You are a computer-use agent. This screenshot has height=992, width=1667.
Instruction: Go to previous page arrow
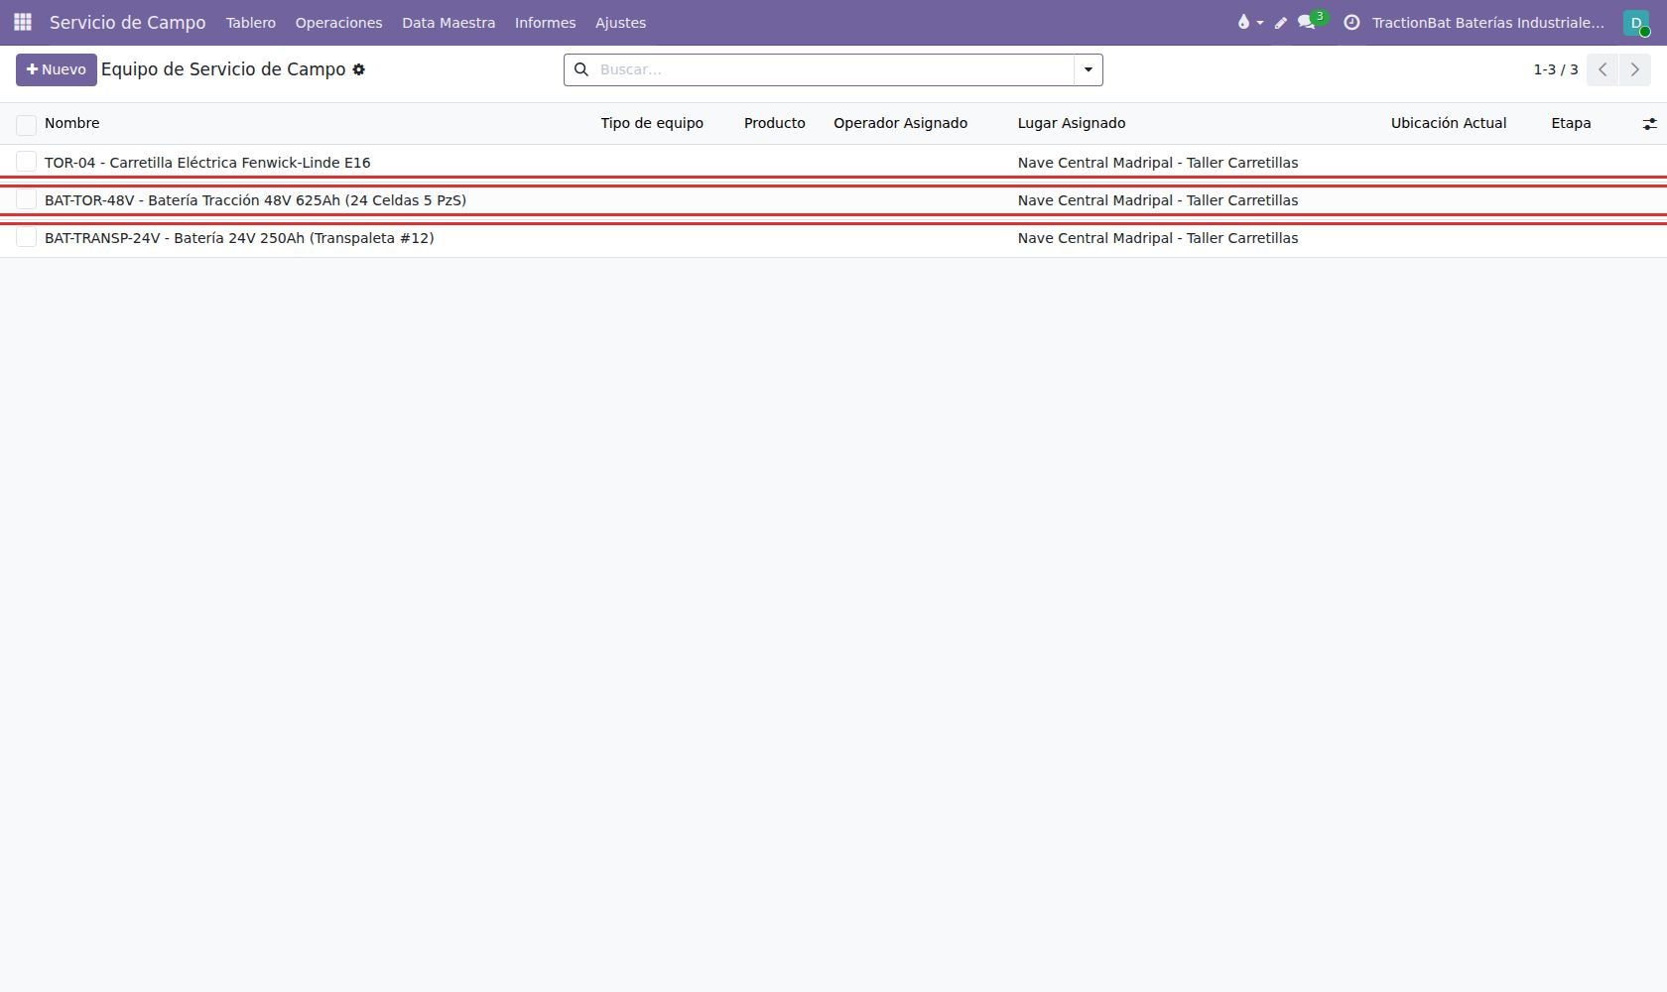[x=1603, y=69]
